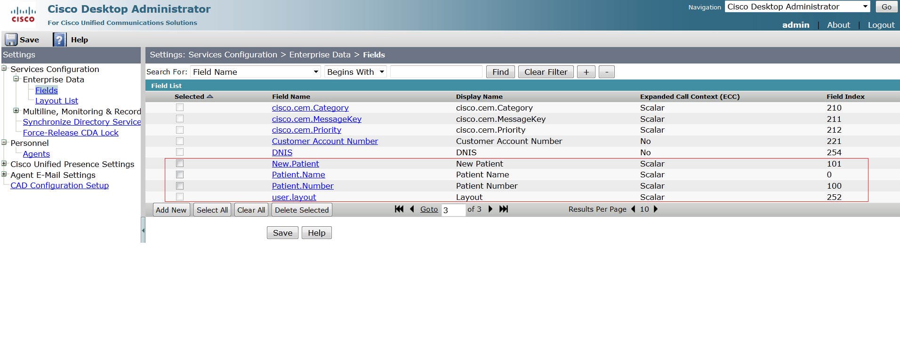Open the About link
The height and width of the screenshot is (358, 900).
[838, 25]
